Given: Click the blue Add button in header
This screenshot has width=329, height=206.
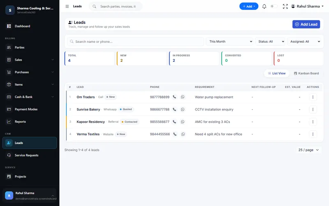Looking at the screenshot, I should (x=249, y=6).
